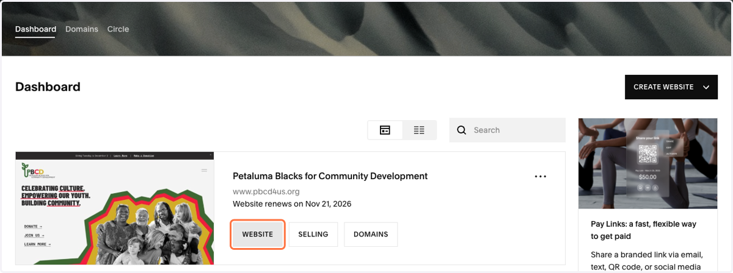Click the site title Petaluma Blacks for Community Development
This screenshot has width=733, height=273.
(x=330, y=176)
